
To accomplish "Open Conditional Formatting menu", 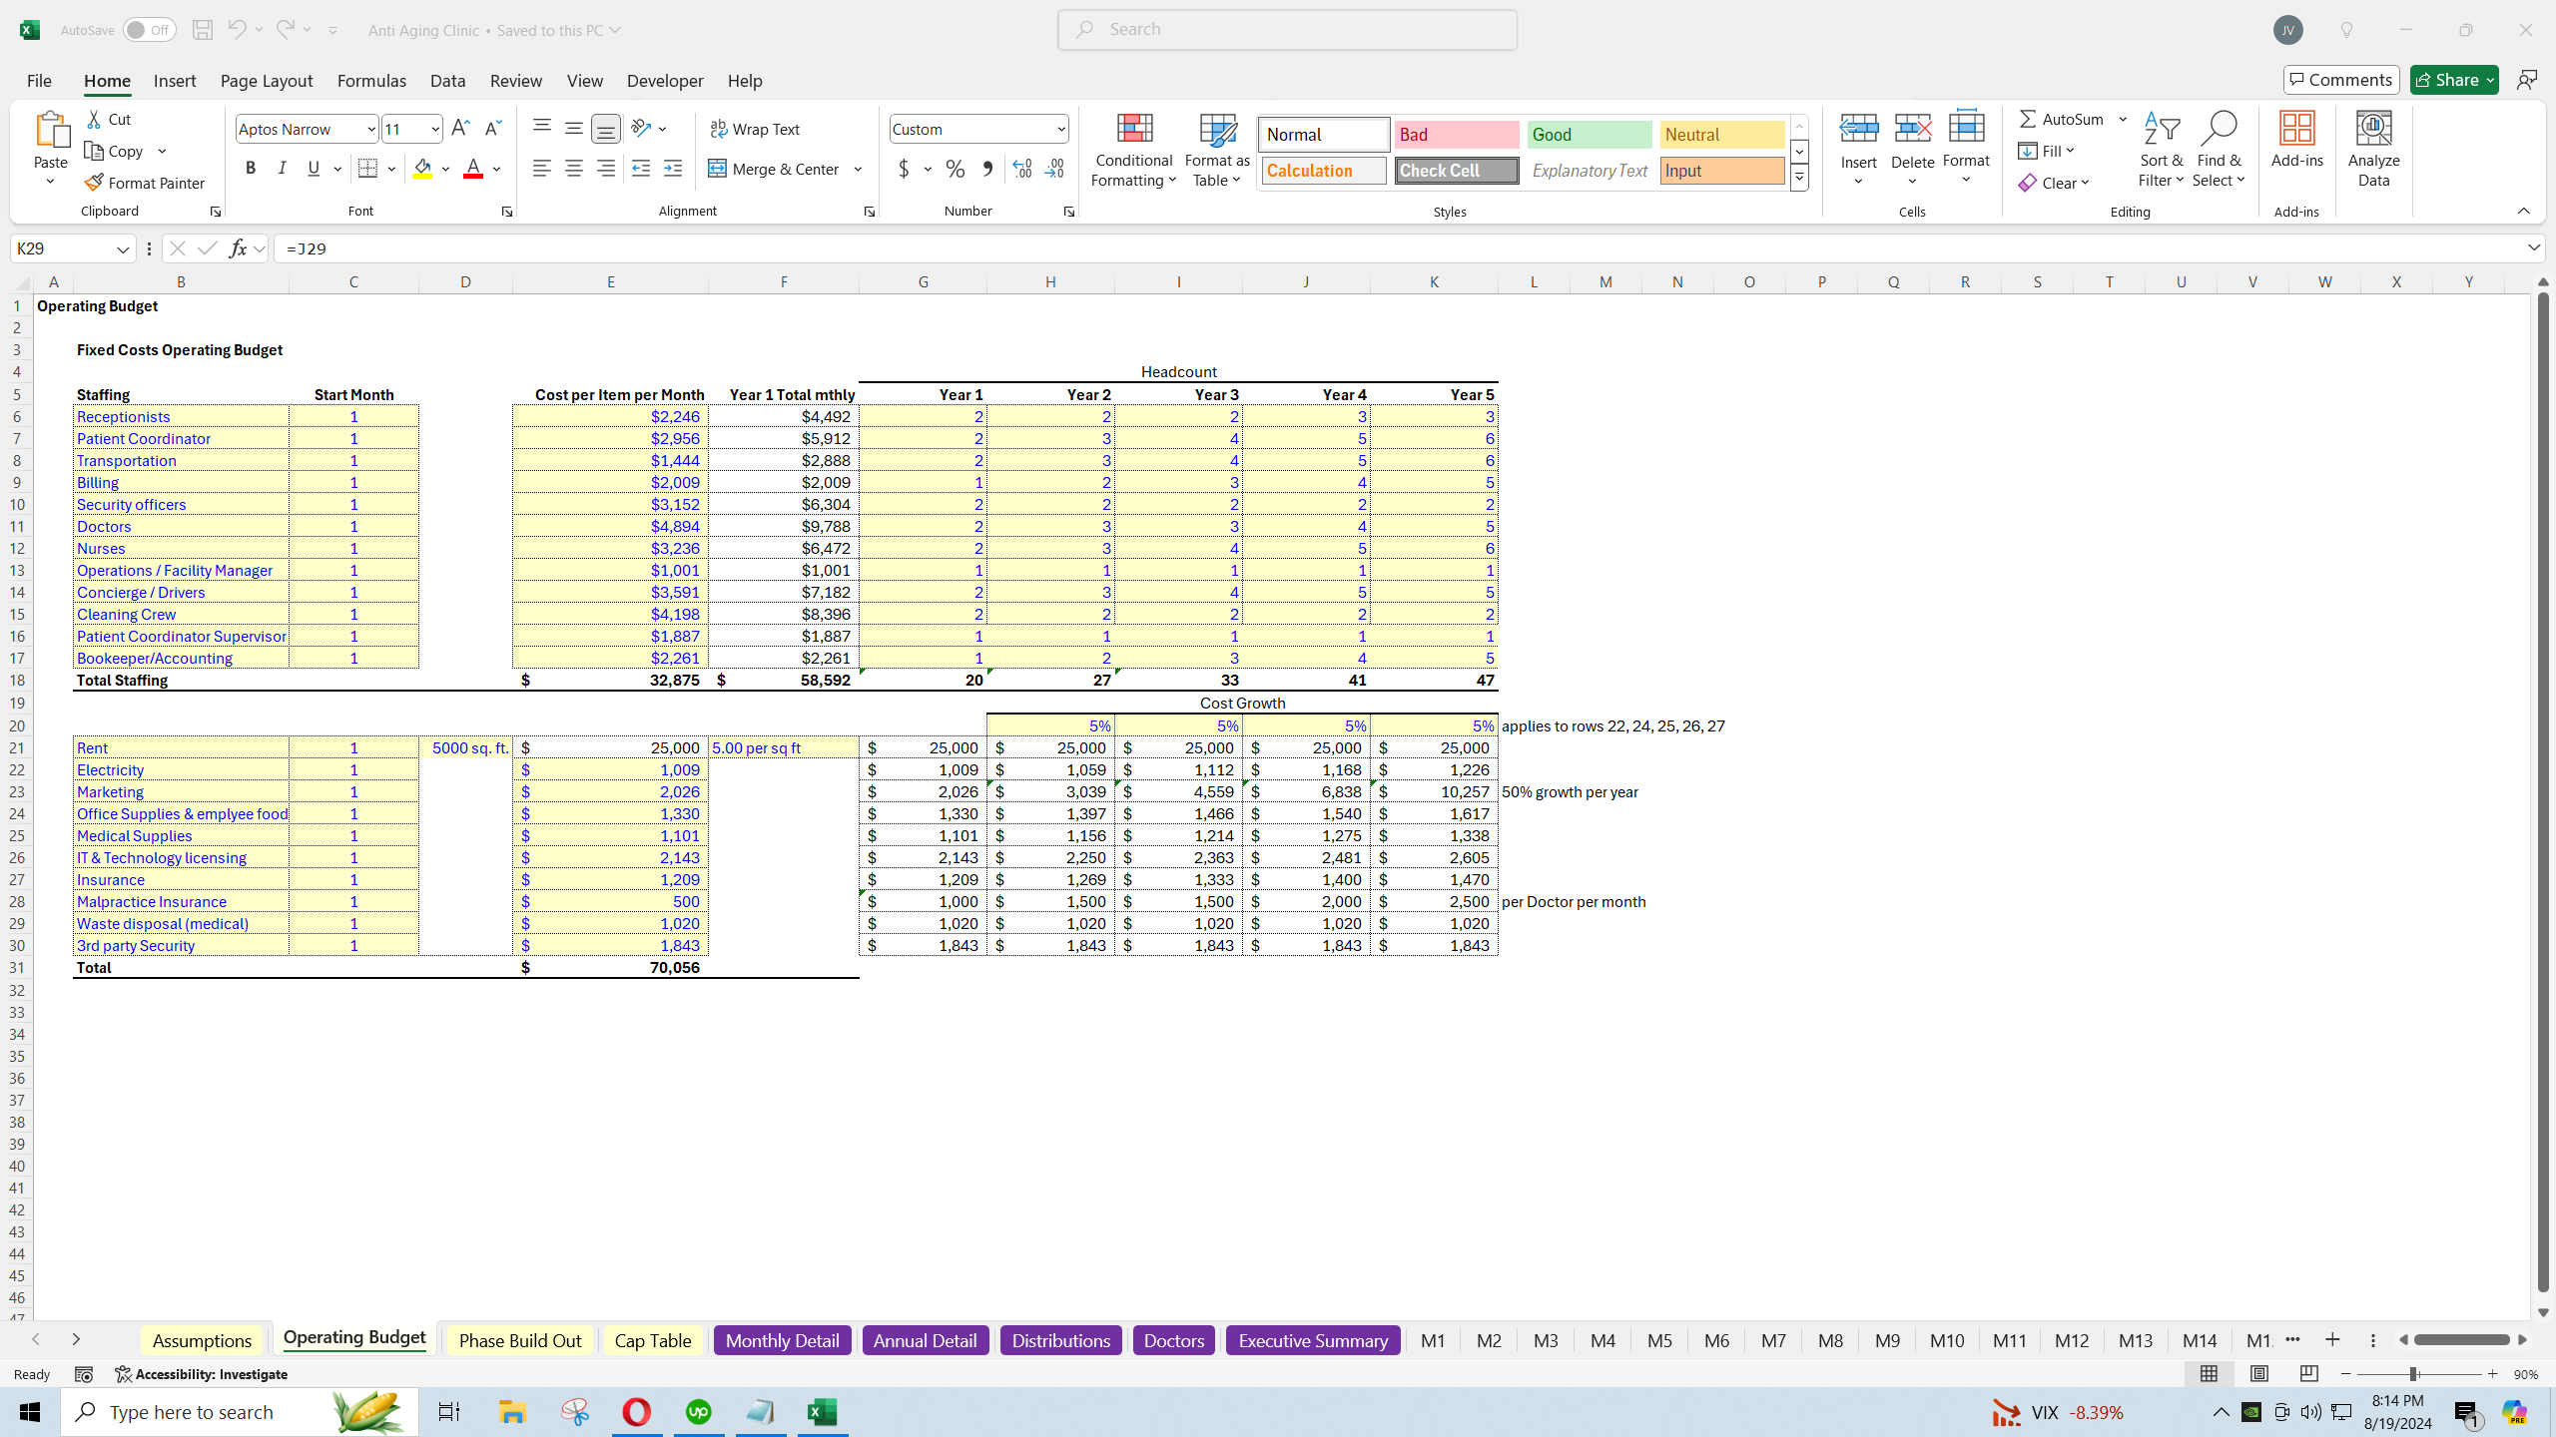I will tap(1133, 150).
